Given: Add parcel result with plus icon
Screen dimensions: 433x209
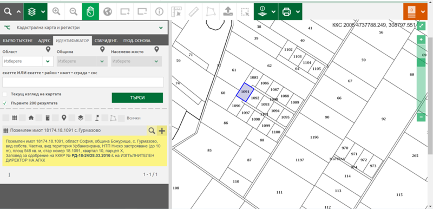Looking at the screenshot, I should coord(162,130).
